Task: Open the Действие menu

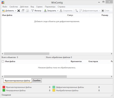Action: 24,7
